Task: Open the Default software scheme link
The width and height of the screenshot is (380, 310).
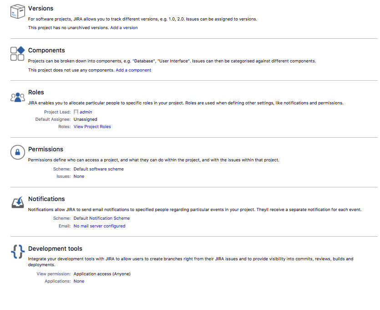Action: pyautogui.click(x=99, y=169)
